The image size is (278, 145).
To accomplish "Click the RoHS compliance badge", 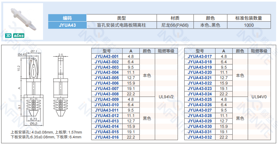I will pos(18,36).
